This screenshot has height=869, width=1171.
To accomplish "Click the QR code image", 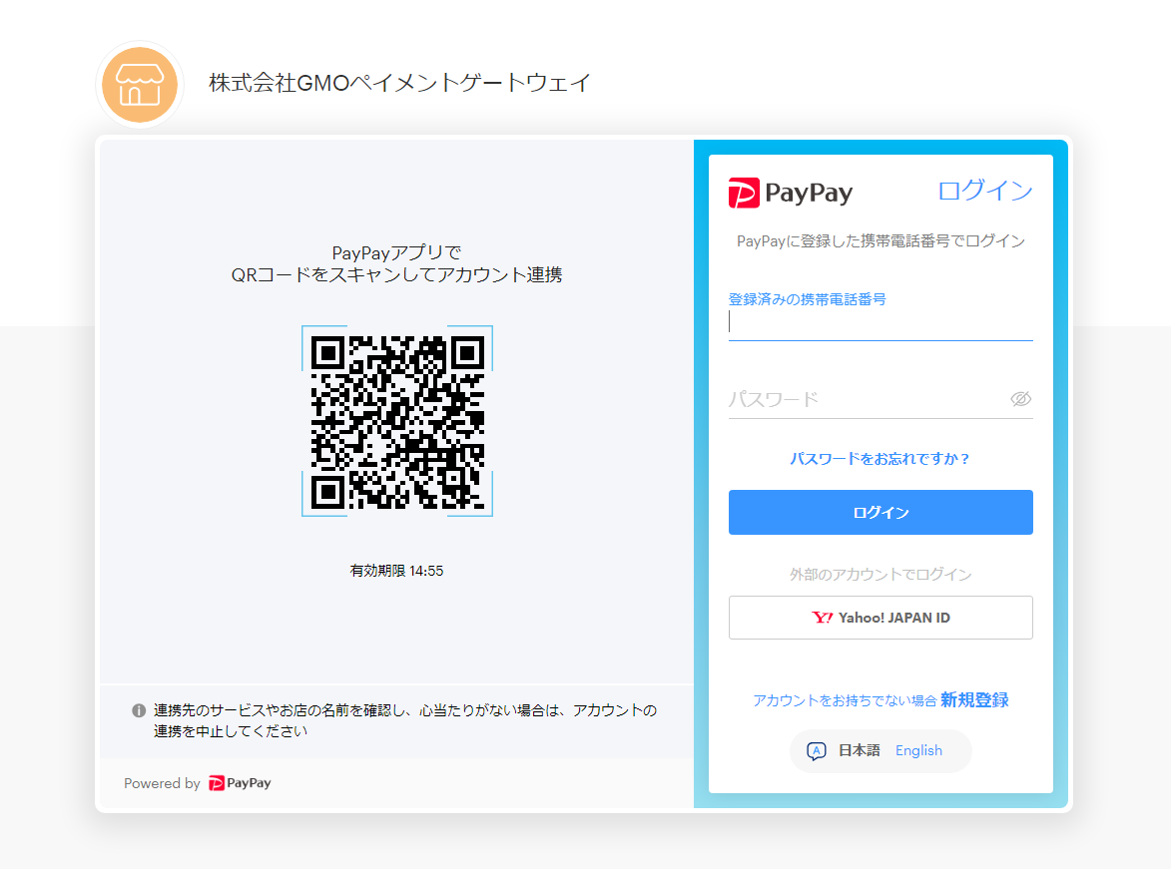I will (x=397, y=420).
